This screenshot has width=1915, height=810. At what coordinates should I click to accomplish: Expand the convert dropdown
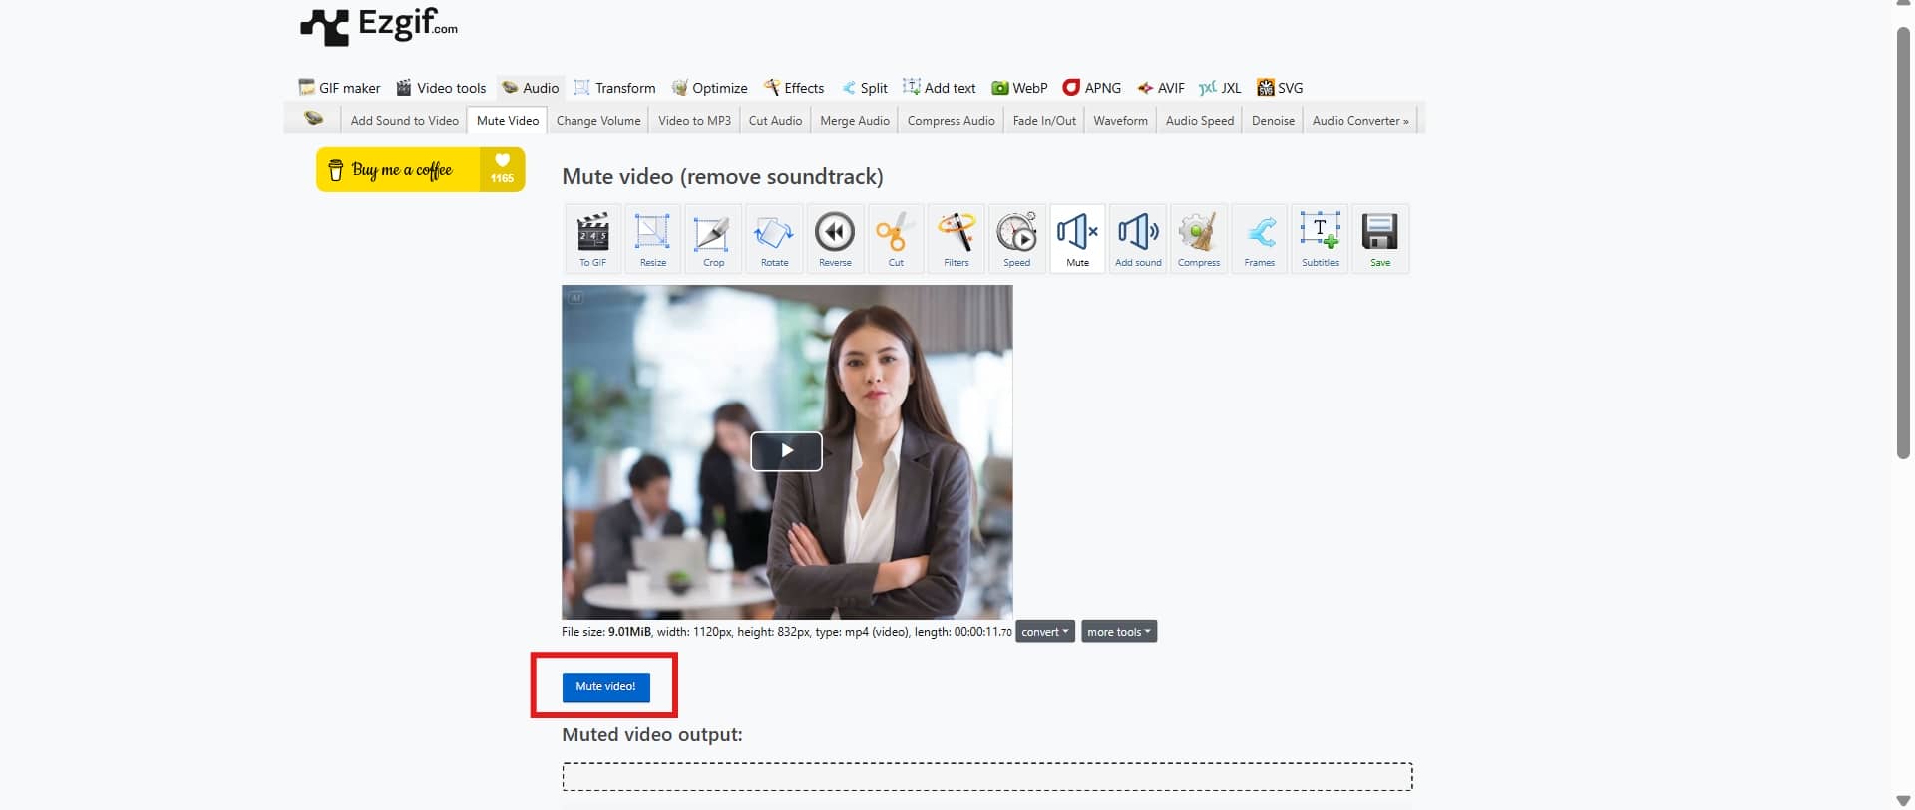click(1044, 632)
